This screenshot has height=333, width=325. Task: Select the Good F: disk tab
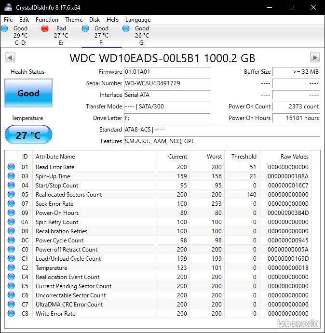[102, 36]
